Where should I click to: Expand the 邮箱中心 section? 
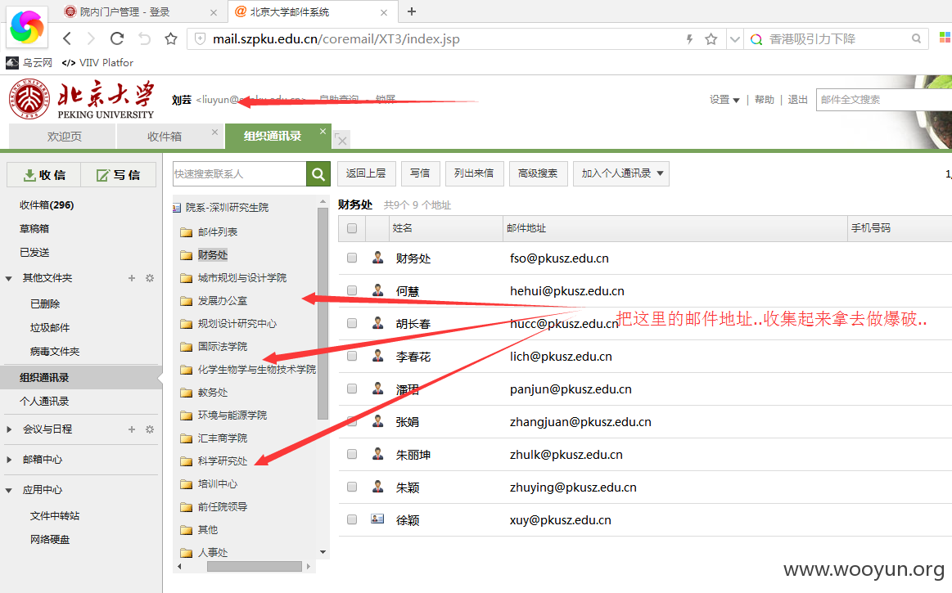coord(8,460)
